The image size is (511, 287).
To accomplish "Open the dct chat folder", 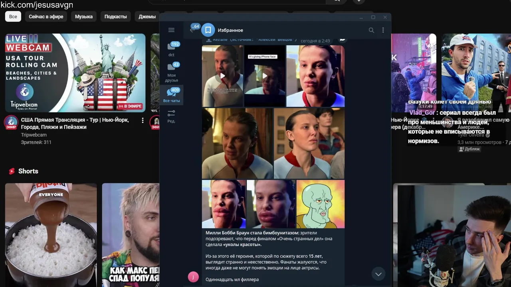I will 171,49.
